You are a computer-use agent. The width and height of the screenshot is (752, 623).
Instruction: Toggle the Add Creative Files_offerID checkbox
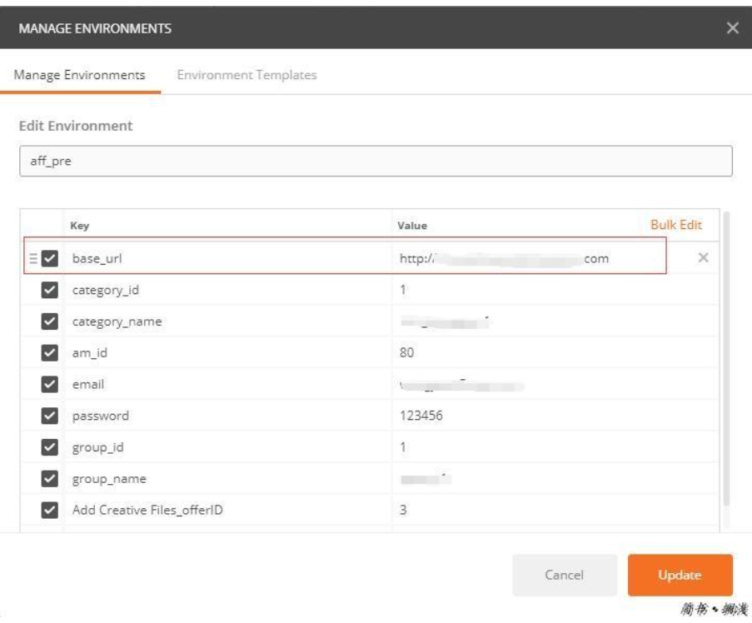click(x=49, y=510)
